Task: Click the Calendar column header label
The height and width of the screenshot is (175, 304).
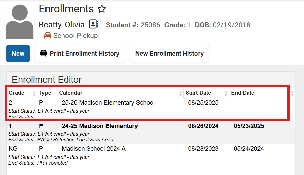Action: tap(71, 93)
